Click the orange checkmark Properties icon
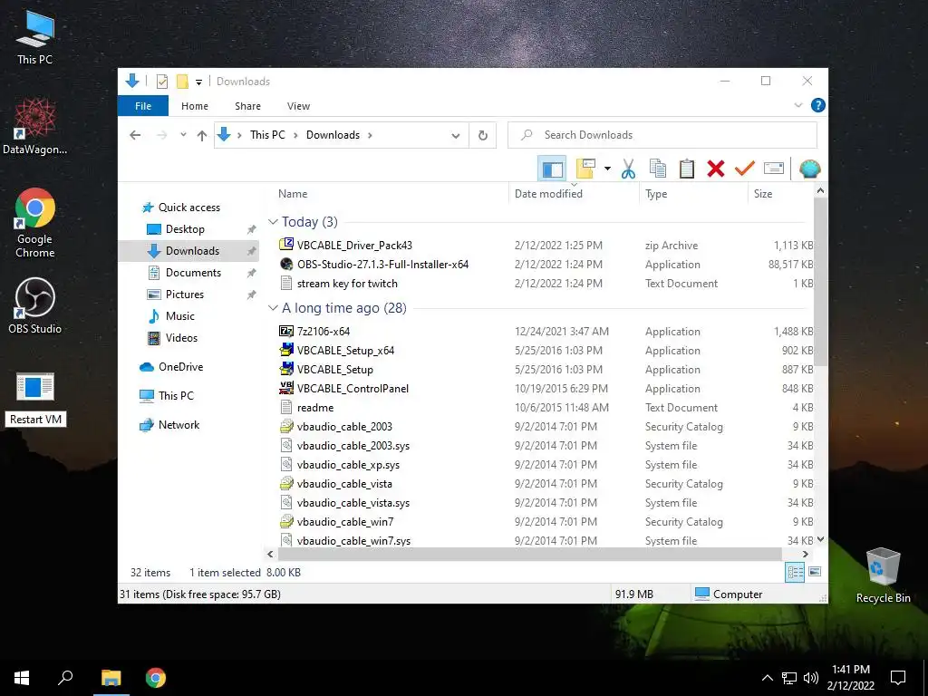Image resolution: width=928 pixels, height=696 pixels. pyautogui.click(x=745, y=169)
